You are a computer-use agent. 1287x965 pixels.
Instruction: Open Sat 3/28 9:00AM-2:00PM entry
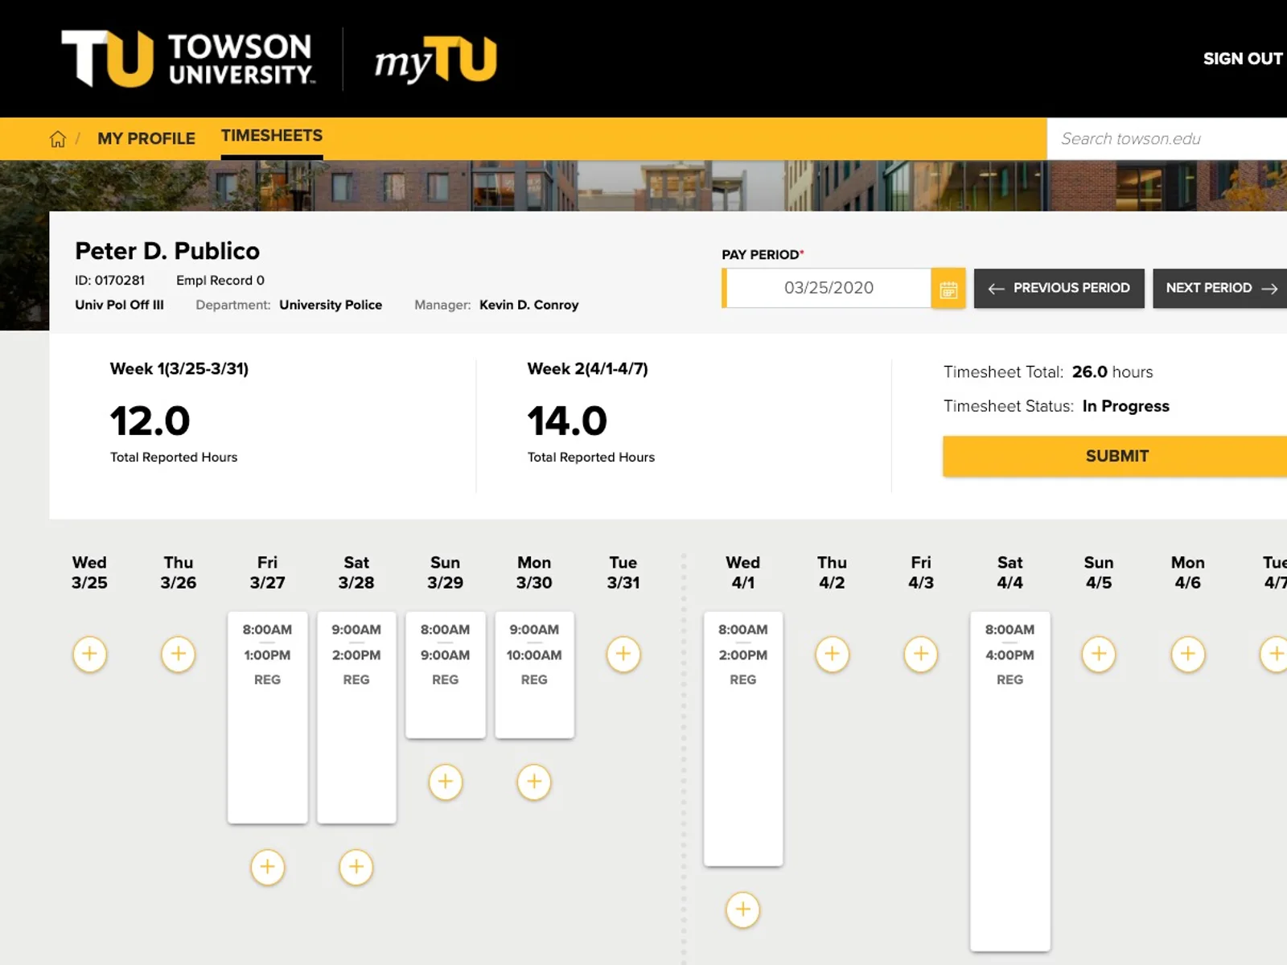356,717
